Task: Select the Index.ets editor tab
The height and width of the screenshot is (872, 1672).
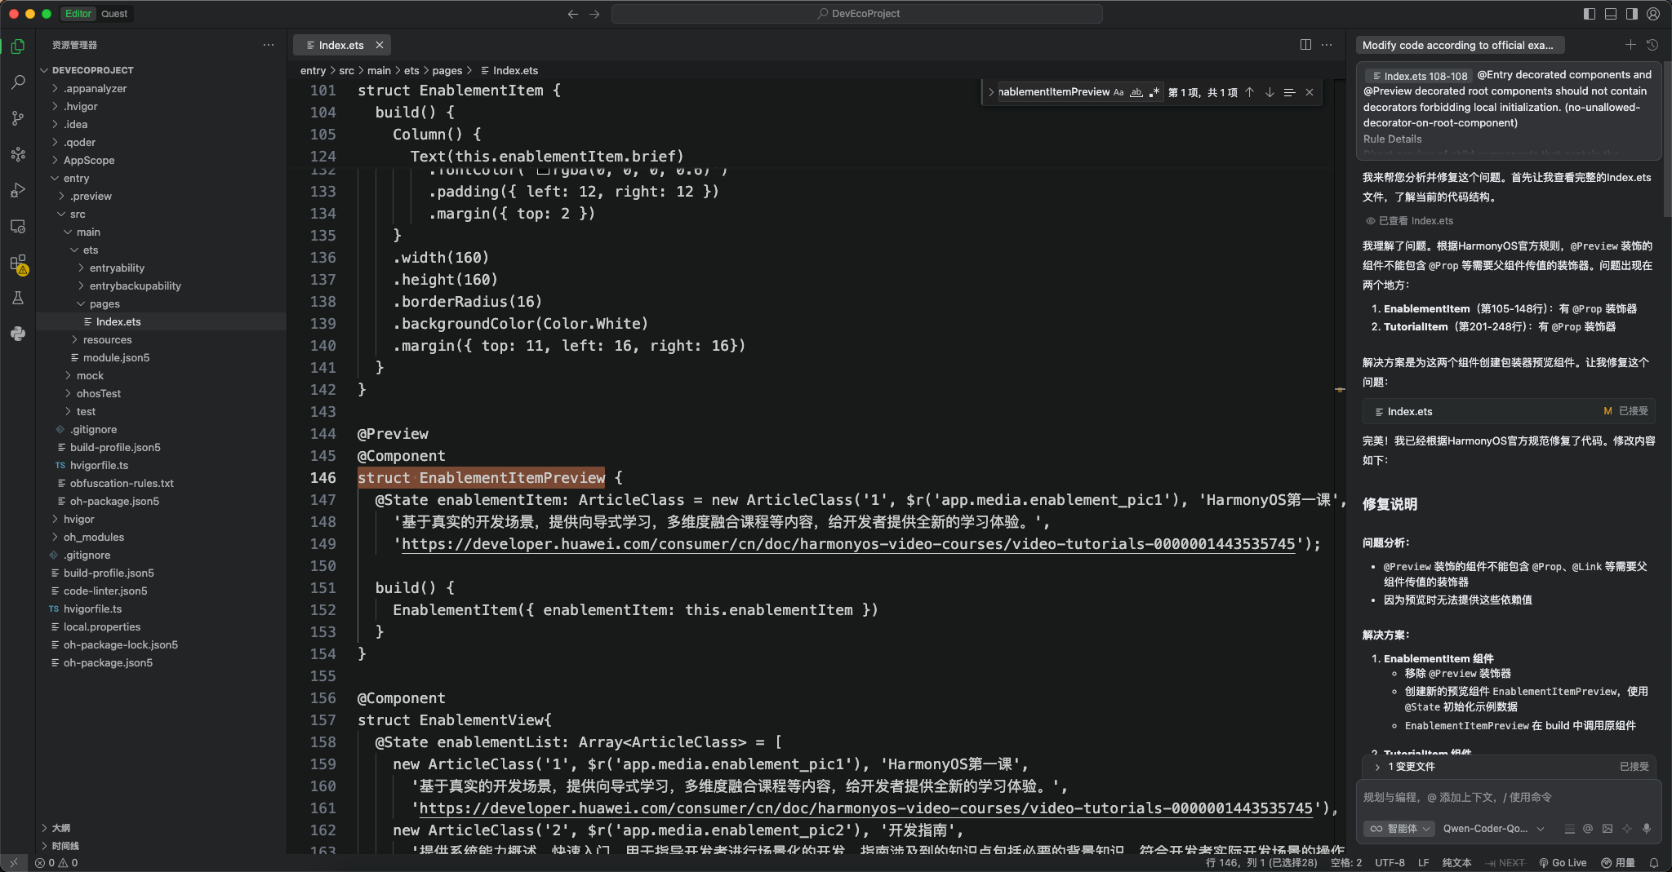Action: pos(341,45)
